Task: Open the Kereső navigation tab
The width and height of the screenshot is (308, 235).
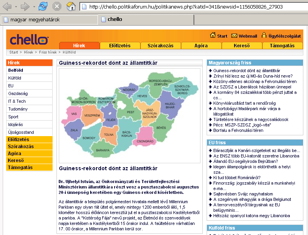Action: [x=241, y=45]
